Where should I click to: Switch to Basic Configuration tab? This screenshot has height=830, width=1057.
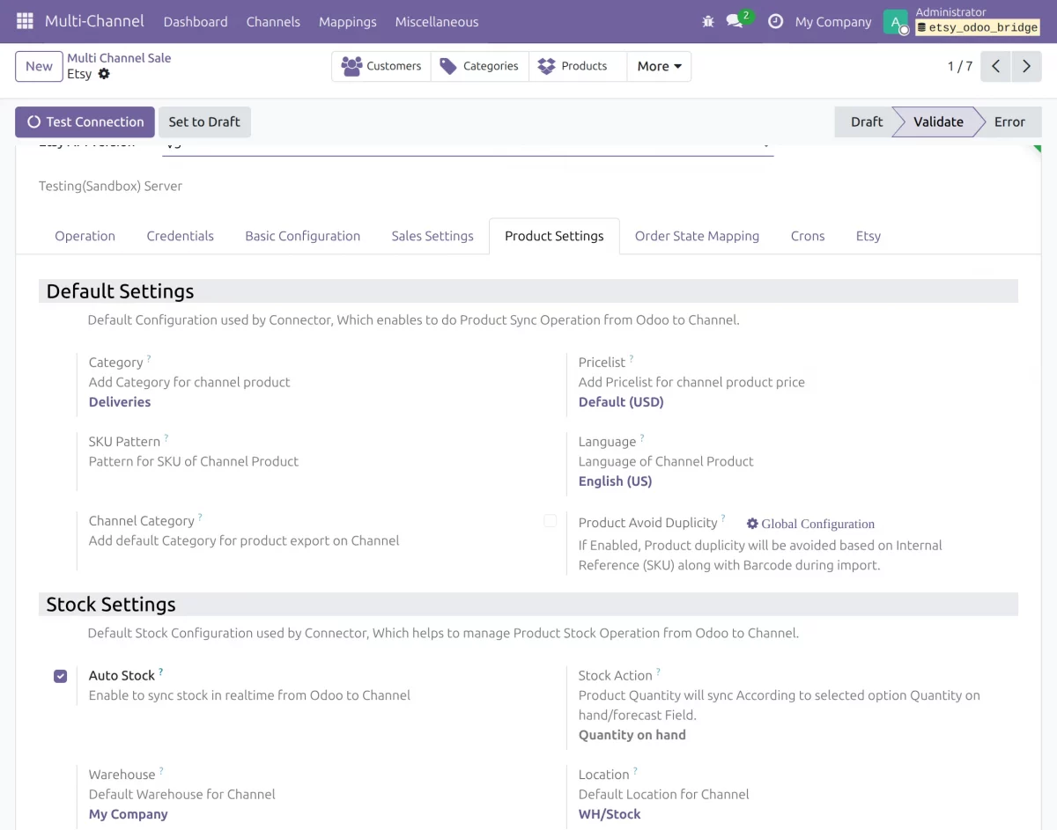(x=303, y=236)
